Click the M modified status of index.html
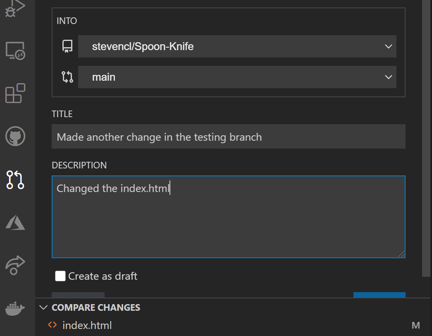 point(416,326)
